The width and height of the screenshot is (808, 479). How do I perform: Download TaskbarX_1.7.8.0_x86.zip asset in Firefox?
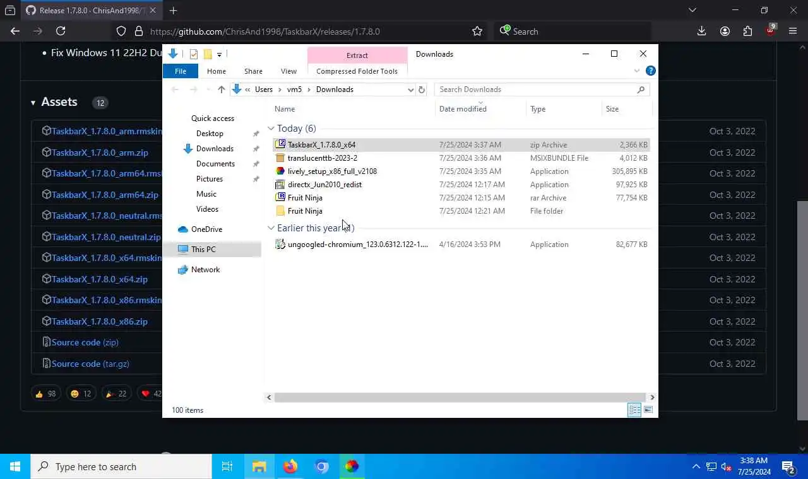(100, 321)
